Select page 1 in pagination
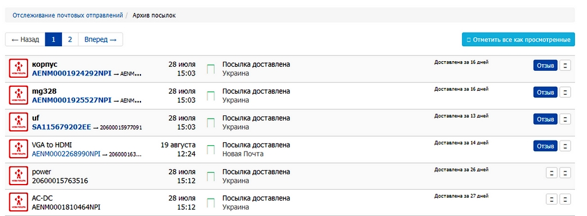587x216 pixels. click(53, 39)
